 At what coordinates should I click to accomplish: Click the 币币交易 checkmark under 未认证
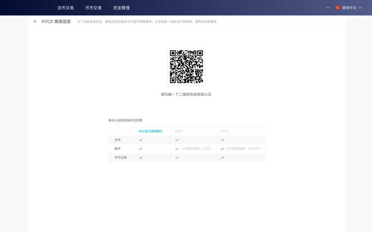[x=141, y=158]
